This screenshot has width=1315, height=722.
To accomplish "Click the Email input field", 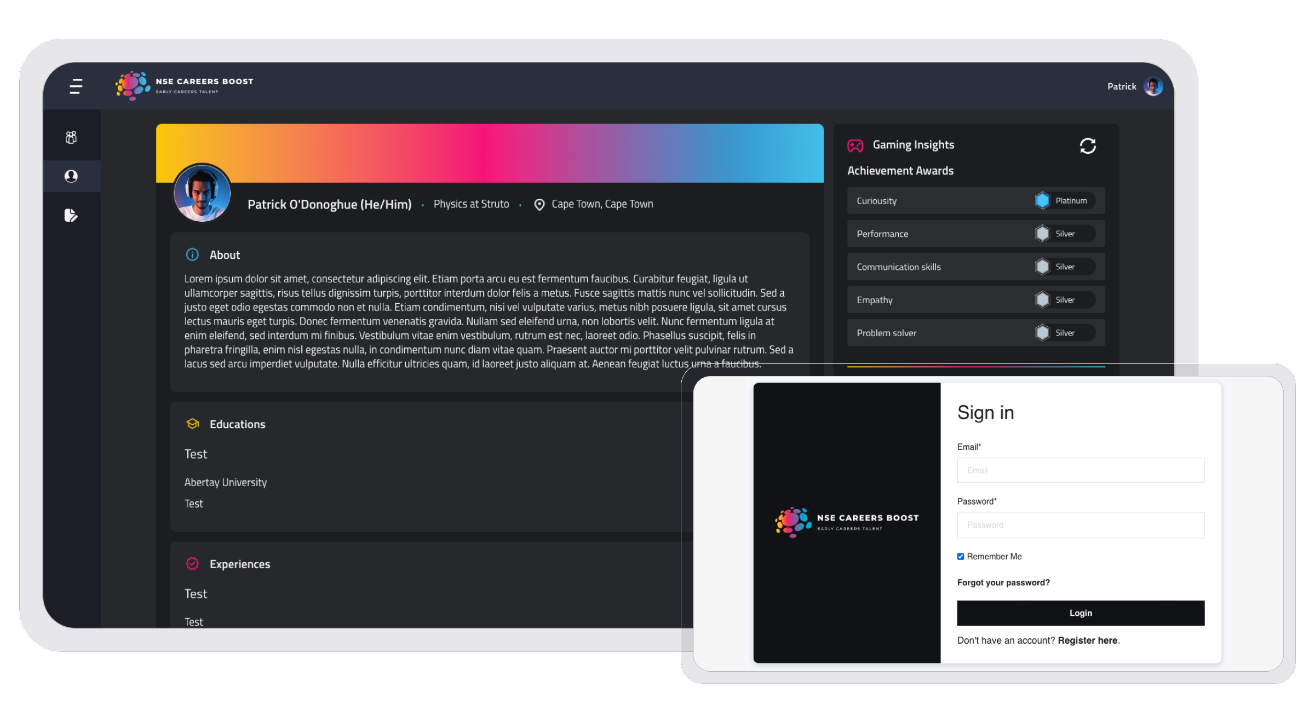I will coord(1080,470).
